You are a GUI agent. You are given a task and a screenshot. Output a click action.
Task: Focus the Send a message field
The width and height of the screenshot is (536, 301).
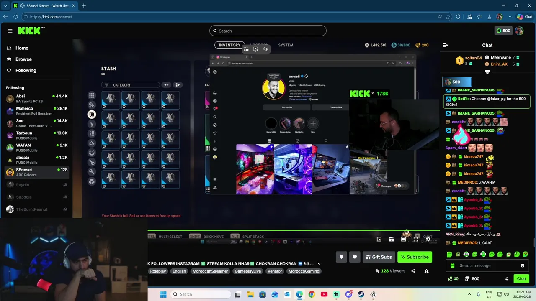coord(487,265)
